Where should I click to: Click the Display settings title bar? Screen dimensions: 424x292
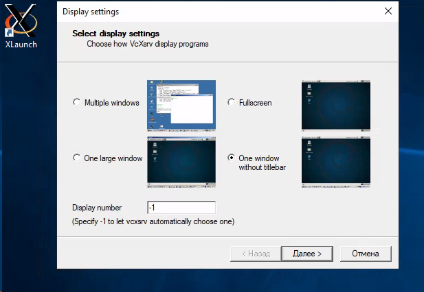coord(206,12)
